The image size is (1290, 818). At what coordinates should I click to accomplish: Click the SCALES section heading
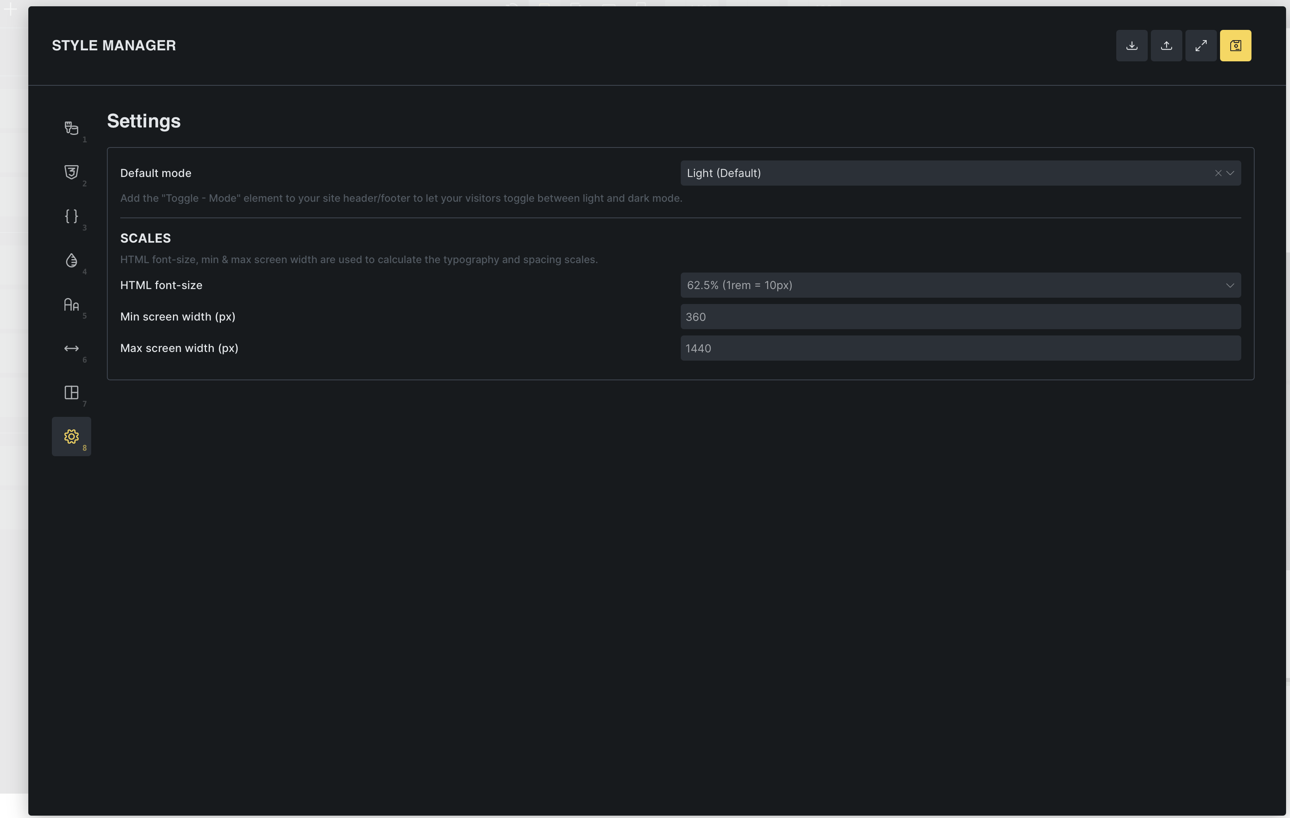145,238
